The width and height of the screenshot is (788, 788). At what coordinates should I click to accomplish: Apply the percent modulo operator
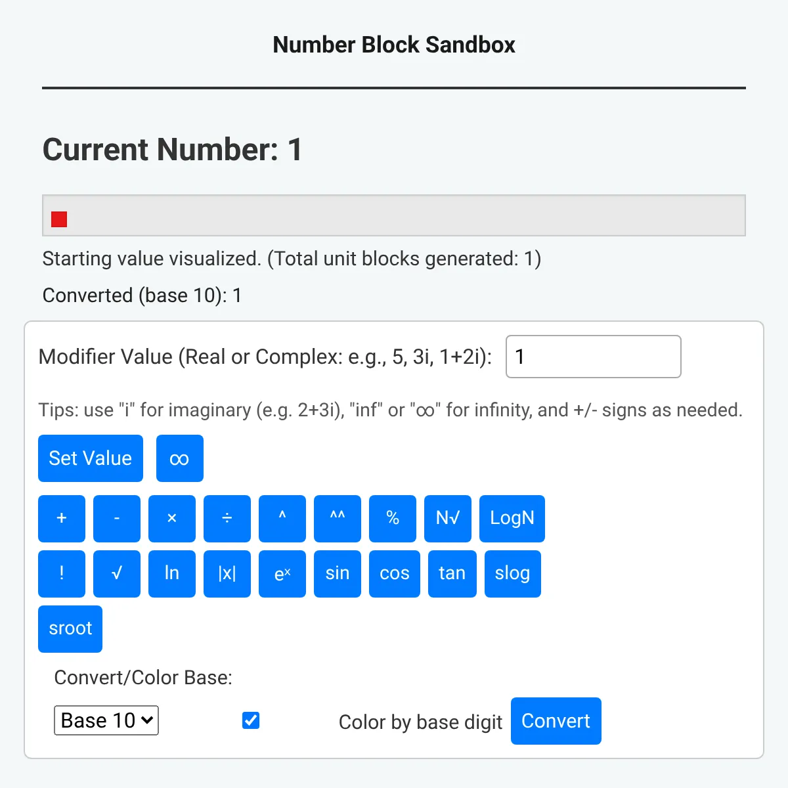(x=393, y=519)
